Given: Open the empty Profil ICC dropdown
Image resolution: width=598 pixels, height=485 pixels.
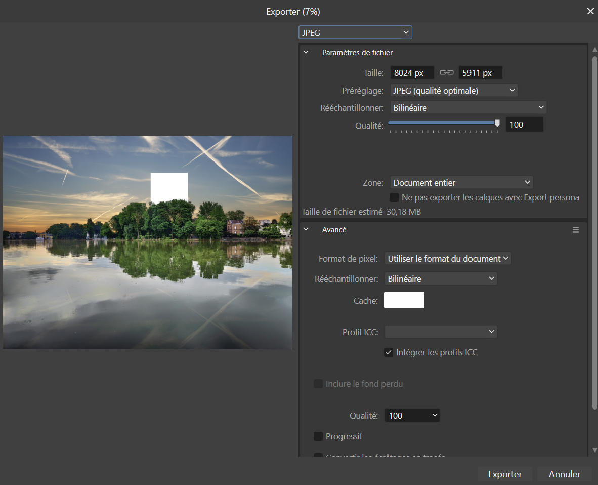Looking at the screenshot, I should click(x=440, y=332).
